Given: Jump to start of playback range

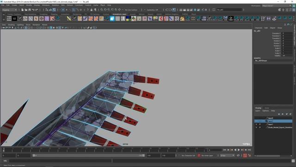Looking at the screenshot, I should click(224, 150).
